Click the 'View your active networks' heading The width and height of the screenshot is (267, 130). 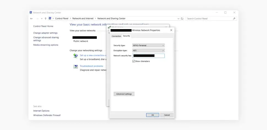pos(82,31)
